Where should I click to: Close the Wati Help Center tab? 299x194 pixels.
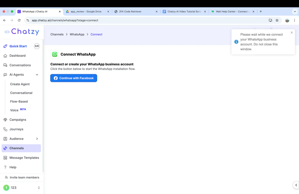pyautogui.click(x=253, y=11)
